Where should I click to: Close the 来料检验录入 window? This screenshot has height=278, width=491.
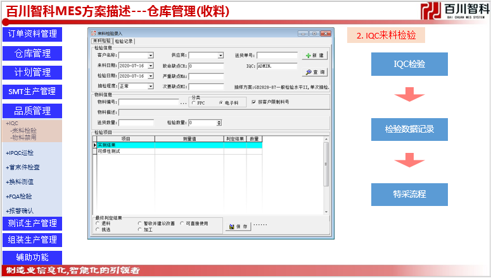[x=326, y=33]
